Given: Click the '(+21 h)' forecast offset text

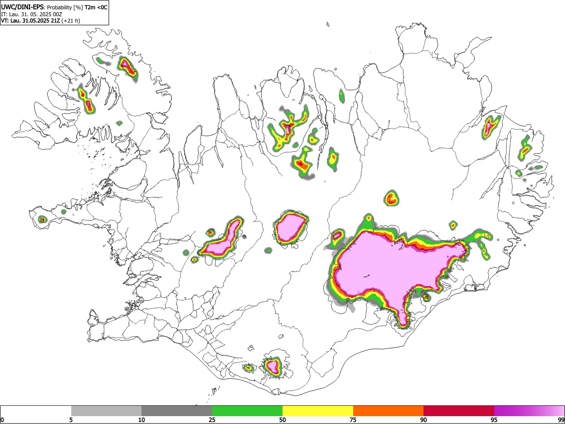Looking at the screenshot, I should point(71,21).
